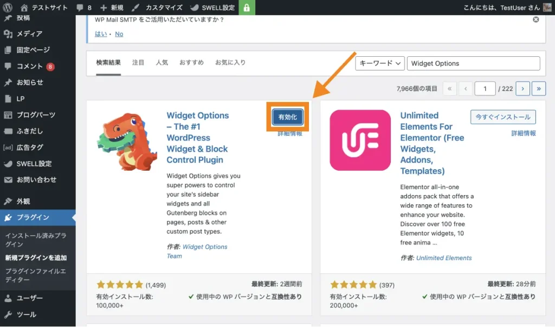Screen dimensions: 555x327
Task: Open SWELL設定 in the left sidebar
Action: coord(34,163)
